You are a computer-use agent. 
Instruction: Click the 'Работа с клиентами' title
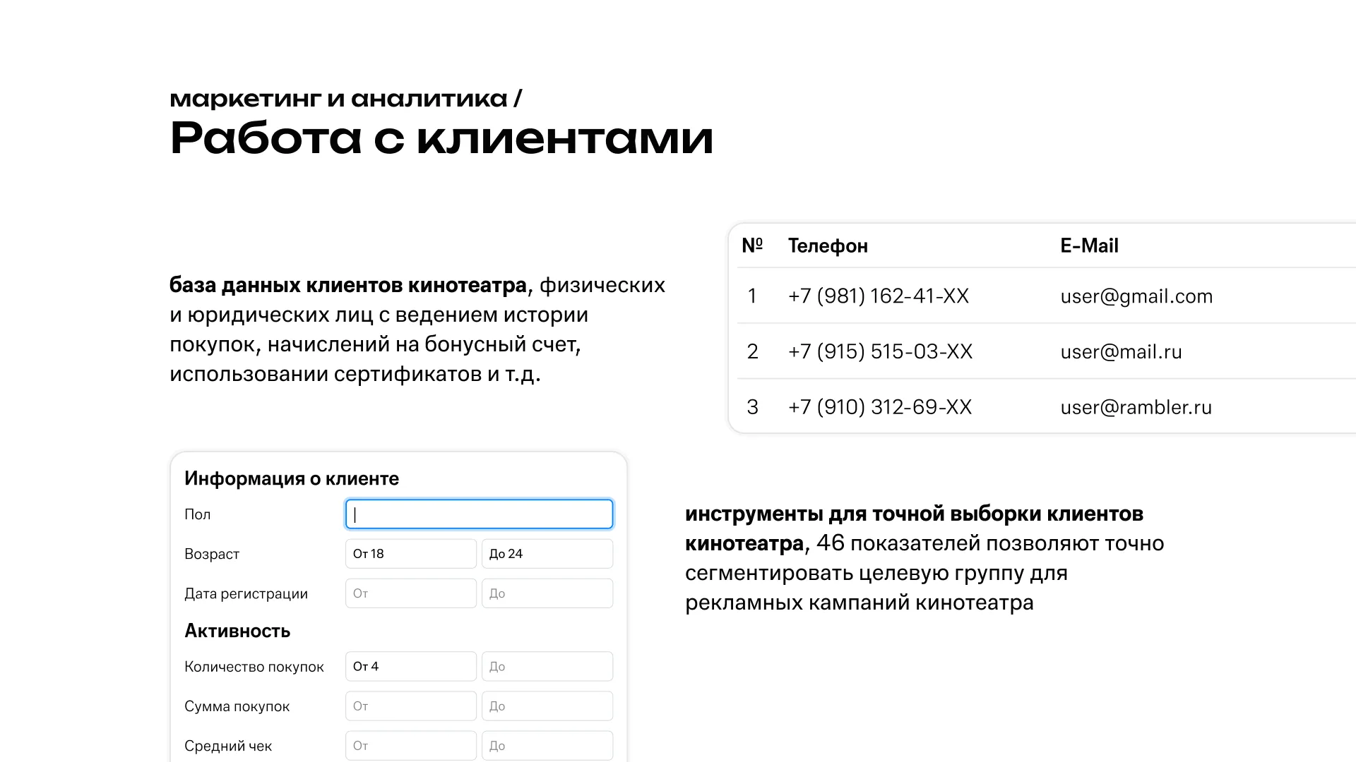[441, 138]
